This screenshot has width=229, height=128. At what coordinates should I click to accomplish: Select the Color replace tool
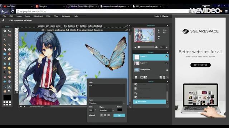5,58
